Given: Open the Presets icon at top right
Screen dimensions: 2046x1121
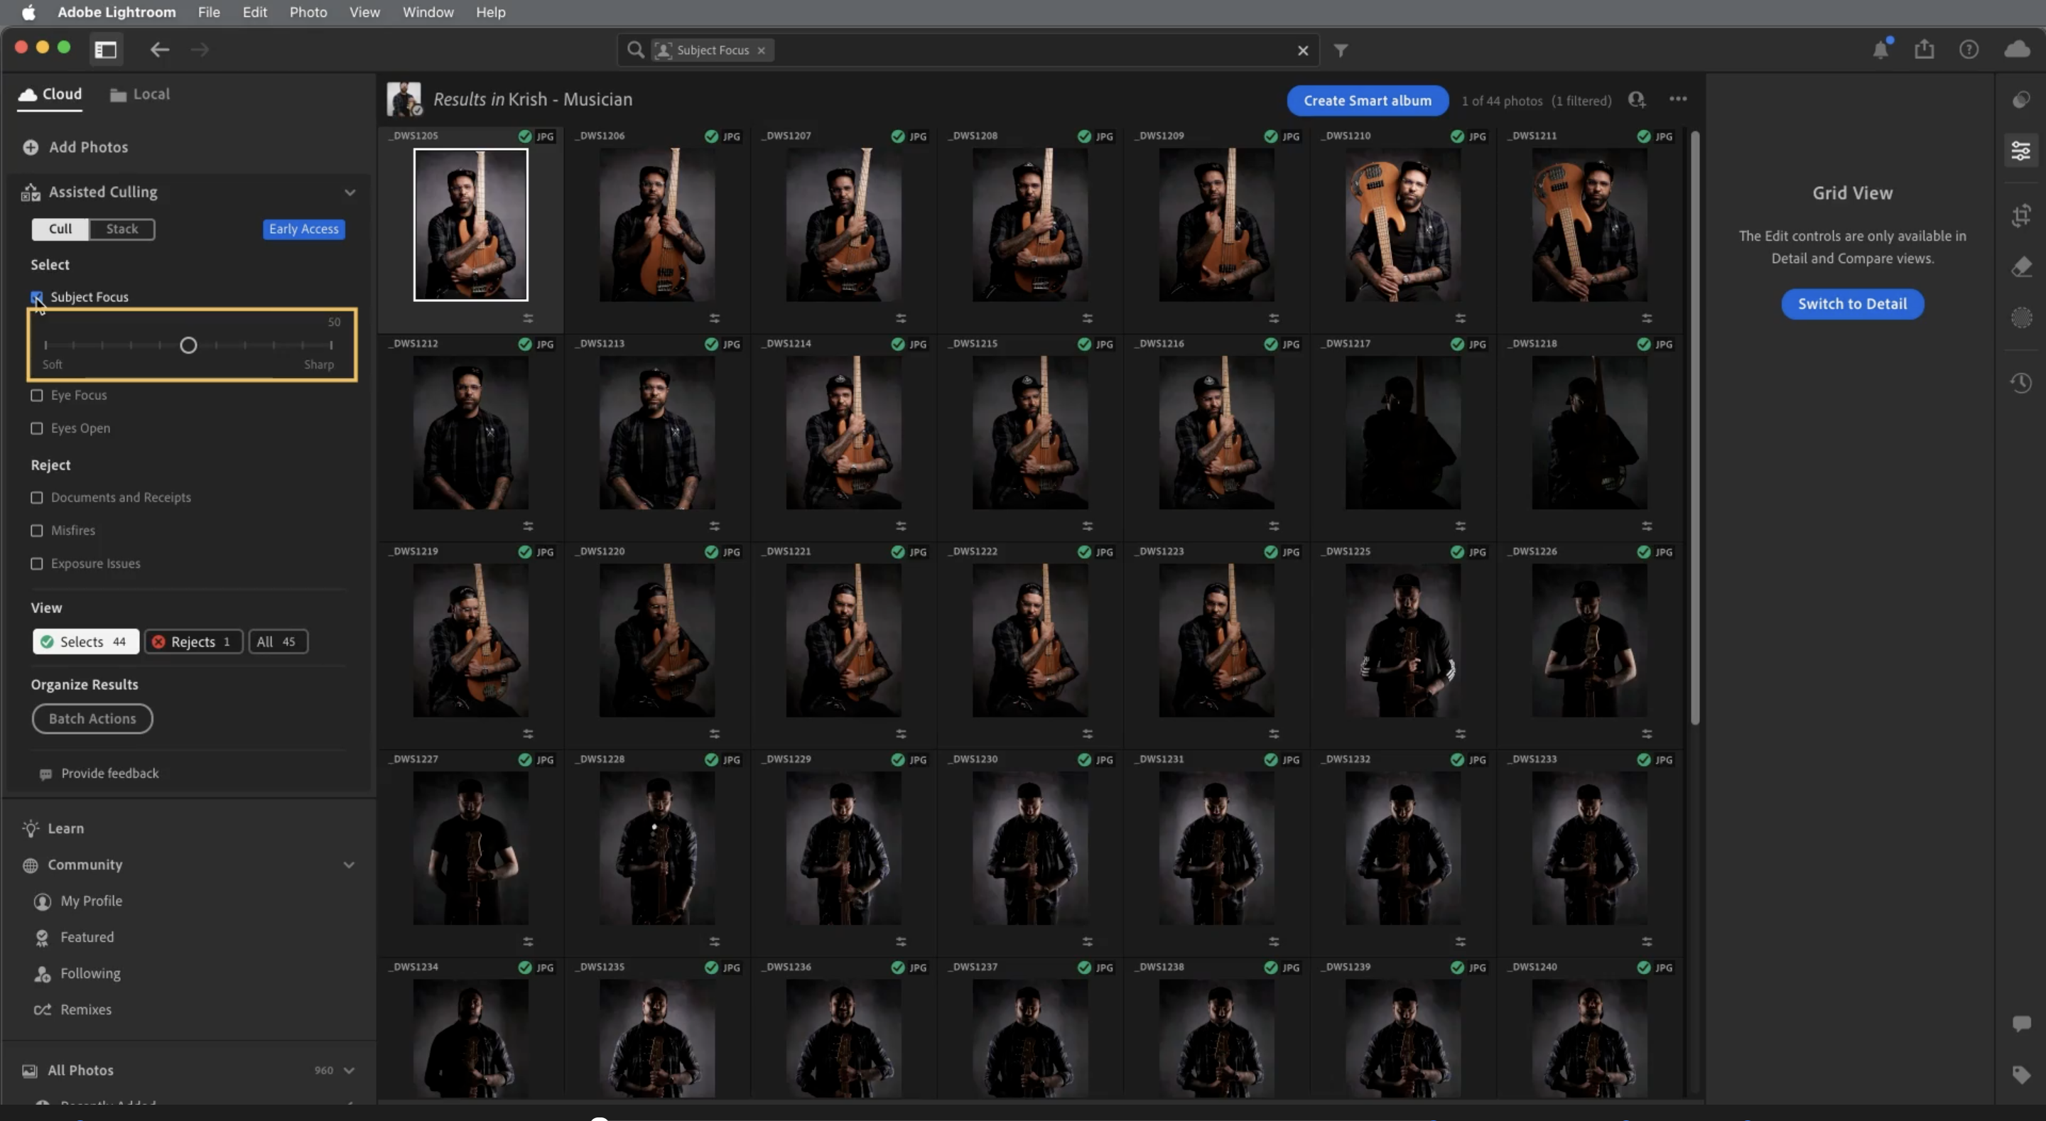Looking at the screenshot, I should pos(2021,99).
